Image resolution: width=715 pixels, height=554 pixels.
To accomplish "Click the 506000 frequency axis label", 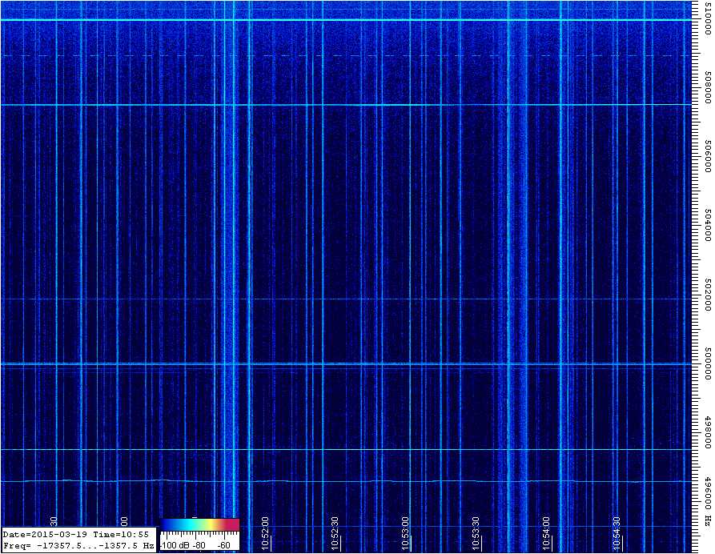I will 708,156.
